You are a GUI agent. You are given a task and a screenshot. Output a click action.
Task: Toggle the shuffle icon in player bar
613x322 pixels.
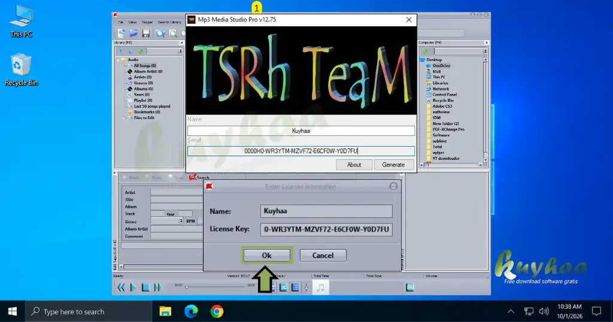point(283,288)
